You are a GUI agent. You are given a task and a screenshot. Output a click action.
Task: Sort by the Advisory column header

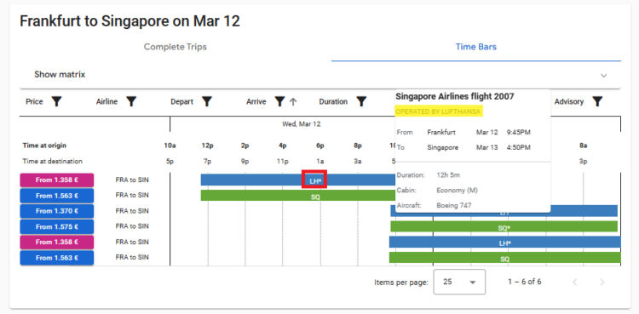(x=569, y=102)
